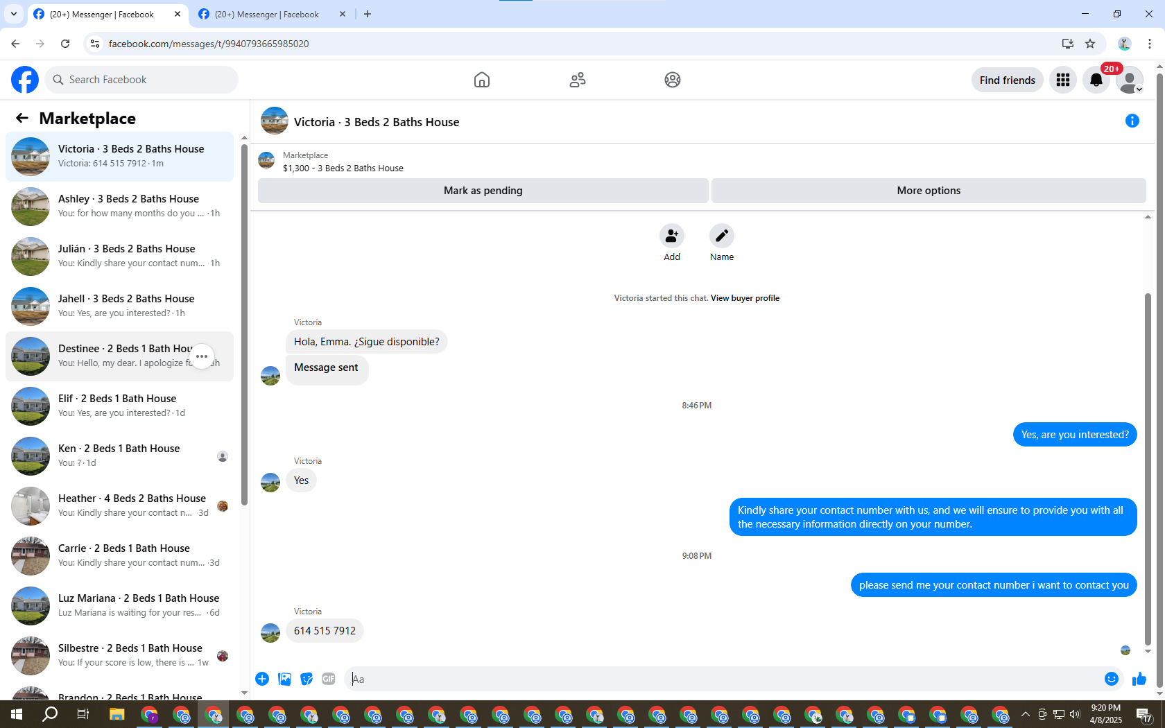
Task: Choose a sticker icon
Action: click(307, 679)
